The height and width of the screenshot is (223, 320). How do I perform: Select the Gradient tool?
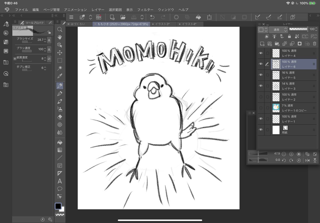tap(60, 150)
